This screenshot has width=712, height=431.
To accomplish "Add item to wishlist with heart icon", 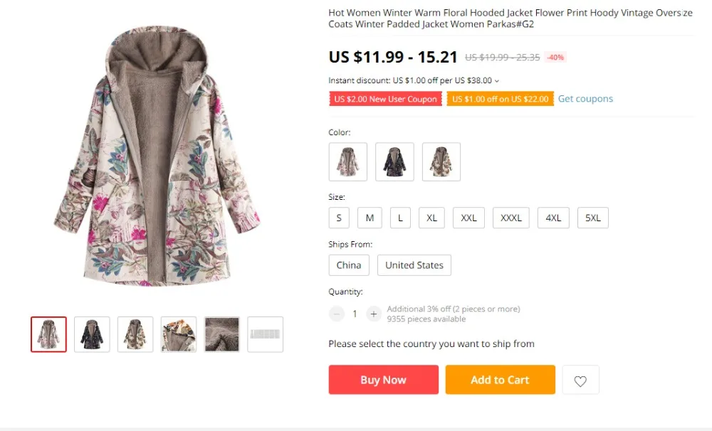I will (x=580, y=380).
